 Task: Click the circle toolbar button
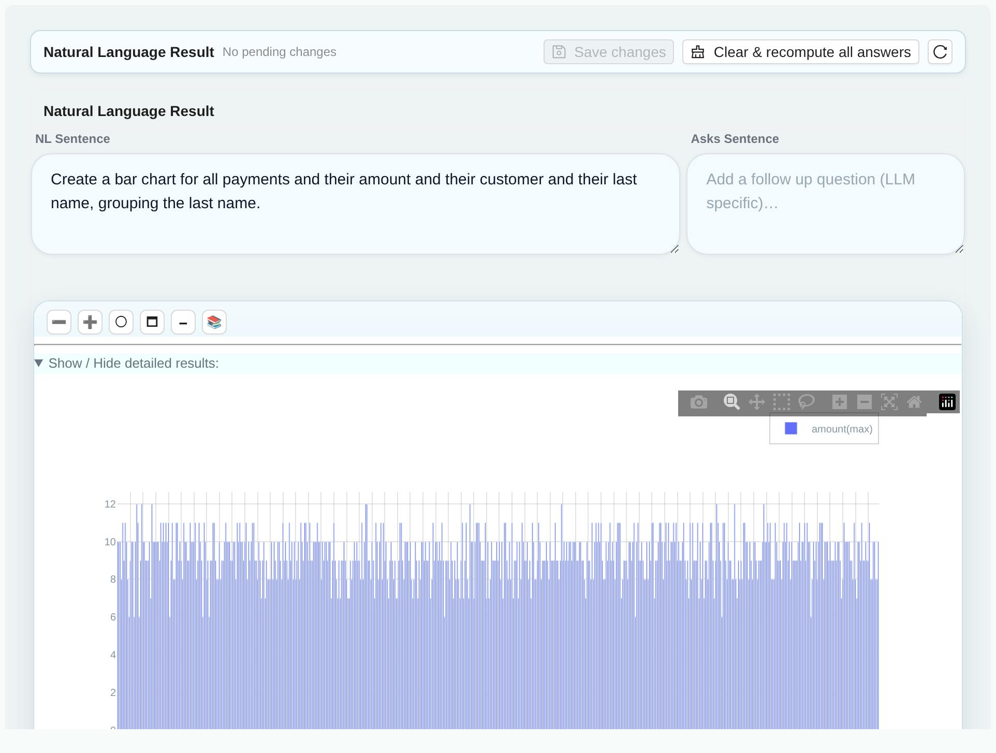pyautogui.click(x=121, y=322)
